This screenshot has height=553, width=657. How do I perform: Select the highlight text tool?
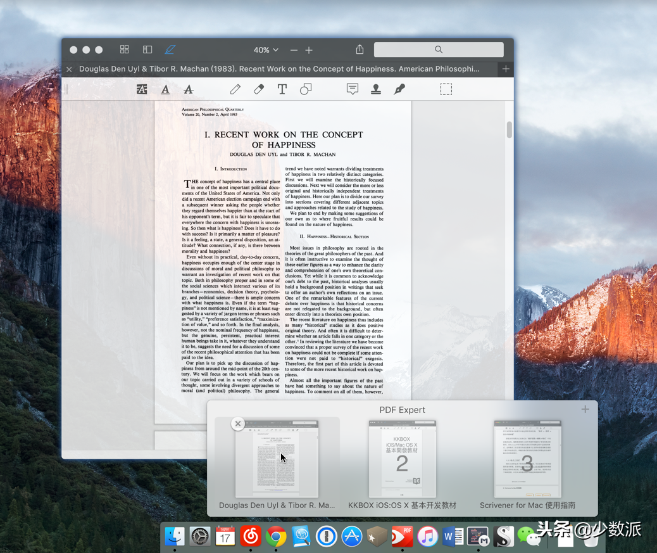pyautogui.click(x=142, y=89)
